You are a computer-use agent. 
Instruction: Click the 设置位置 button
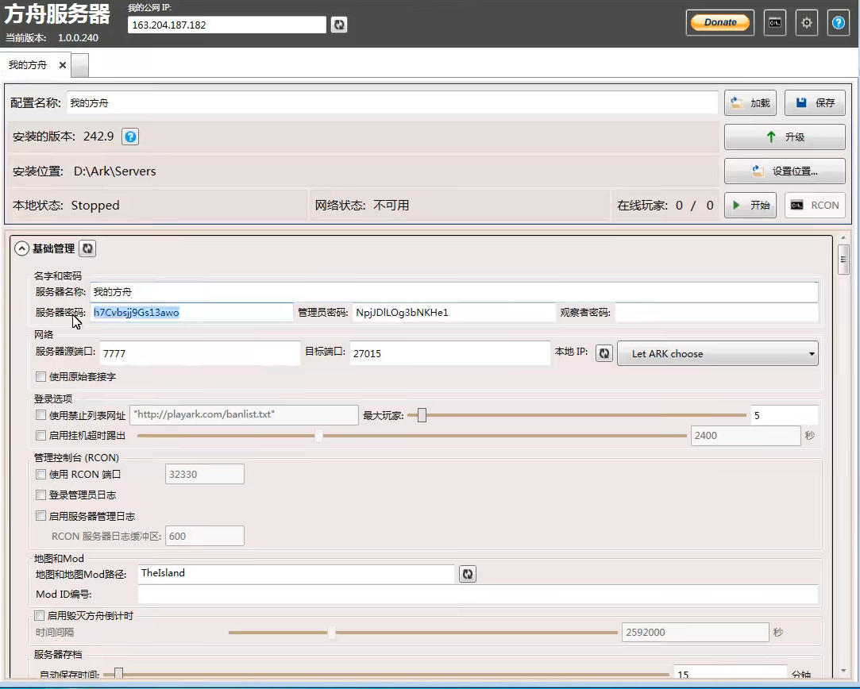tap(785, 171)
